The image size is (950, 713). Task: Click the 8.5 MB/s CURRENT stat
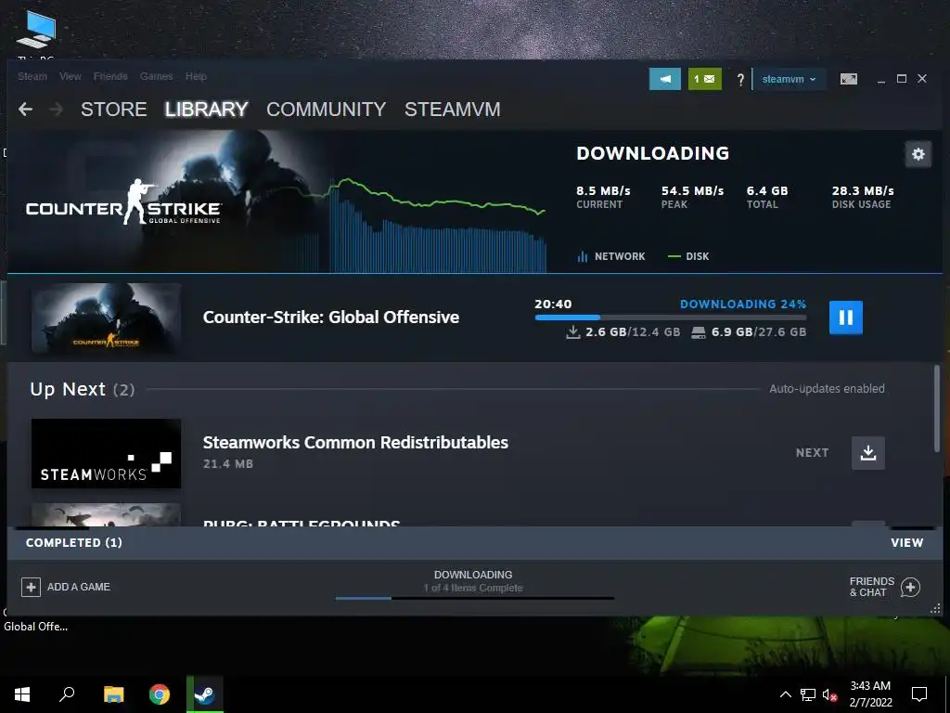point(603,197)
